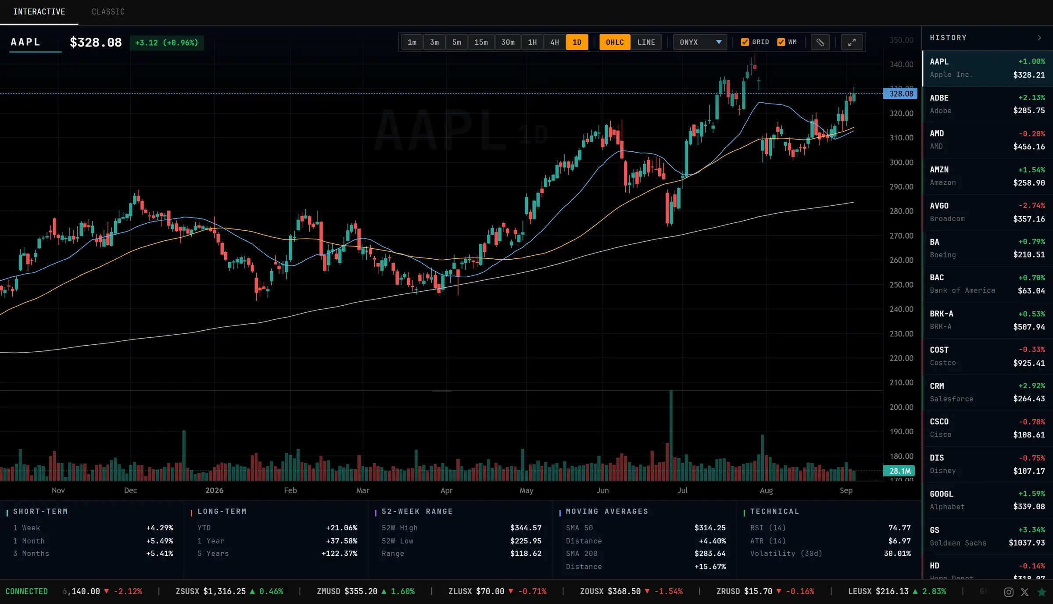Switch to the CLASSIC tab
Image resolution: width=1053 pixels, height=604 pixels.
(108, 12)
